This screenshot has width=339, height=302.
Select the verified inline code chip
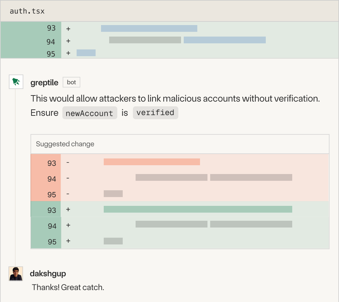[155, 113]
